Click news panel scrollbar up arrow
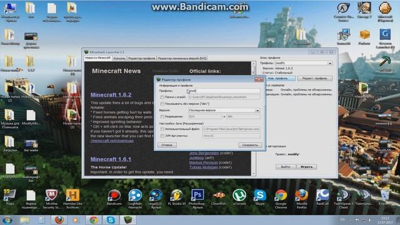This screenshot has width=400, height=225. (x=253, y=64)
